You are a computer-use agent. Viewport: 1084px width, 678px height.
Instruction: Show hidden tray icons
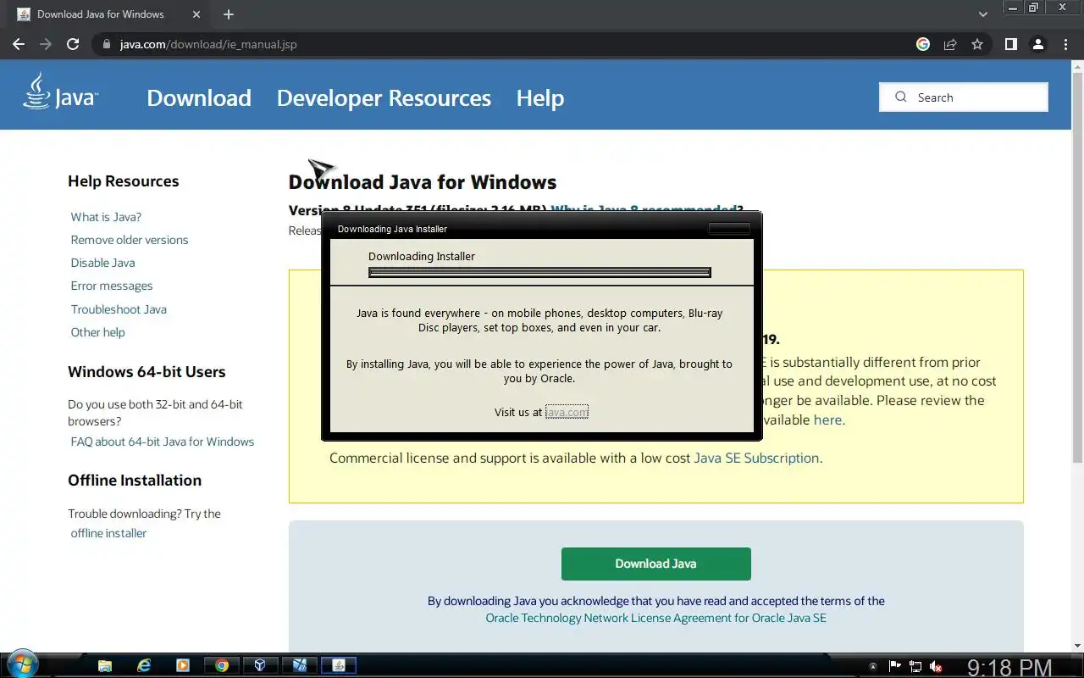point(873,666)
